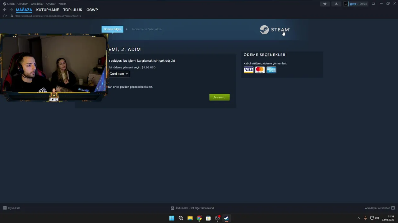
Task: Switch to the KÜTÜPHANE tab
Action: tap(48, 10)
